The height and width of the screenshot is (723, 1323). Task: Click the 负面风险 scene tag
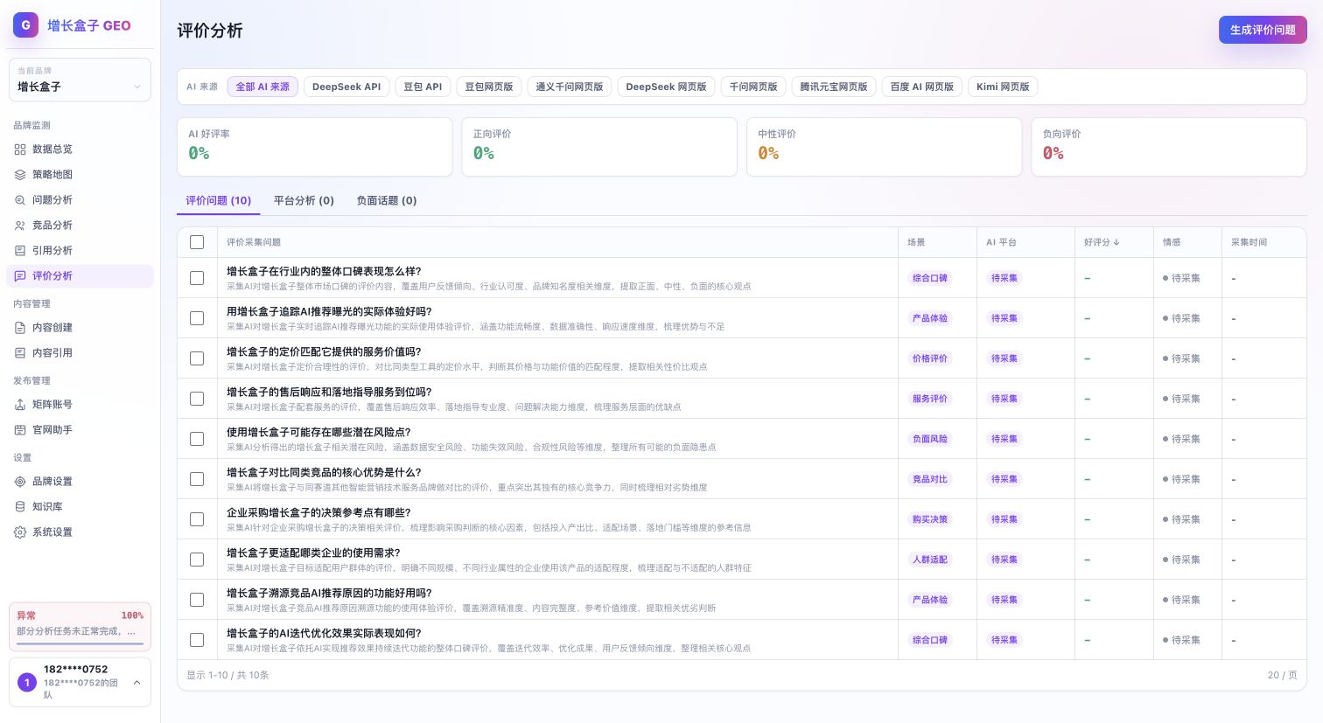(930, 439)
